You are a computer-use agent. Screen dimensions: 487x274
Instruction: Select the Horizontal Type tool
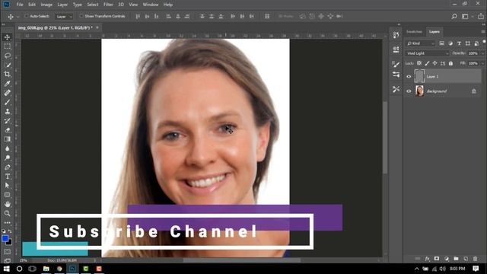coord(7,177)
